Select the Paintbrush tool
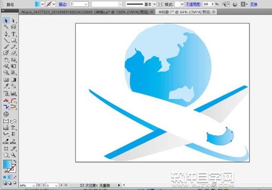The width and height of the screenshot is (272, 190). tap(6, 47)
